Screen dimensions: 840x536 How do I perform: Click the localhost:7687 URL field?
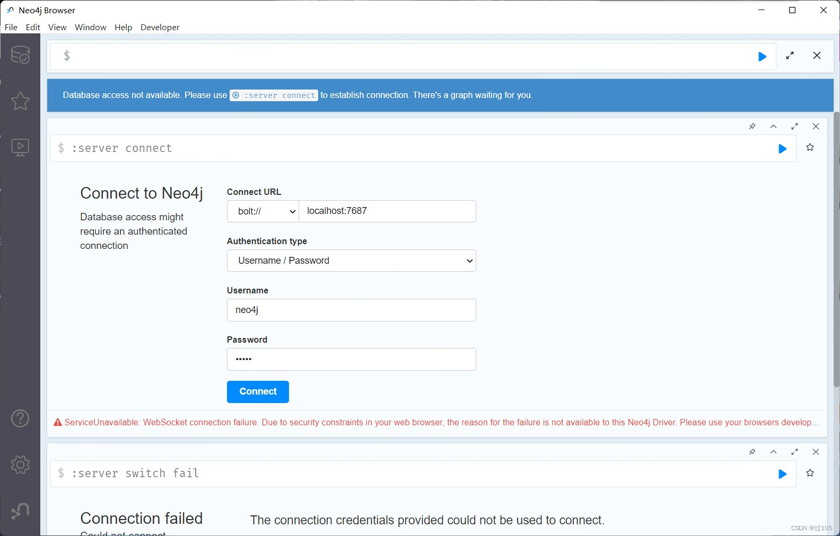(x=388, y=211)
